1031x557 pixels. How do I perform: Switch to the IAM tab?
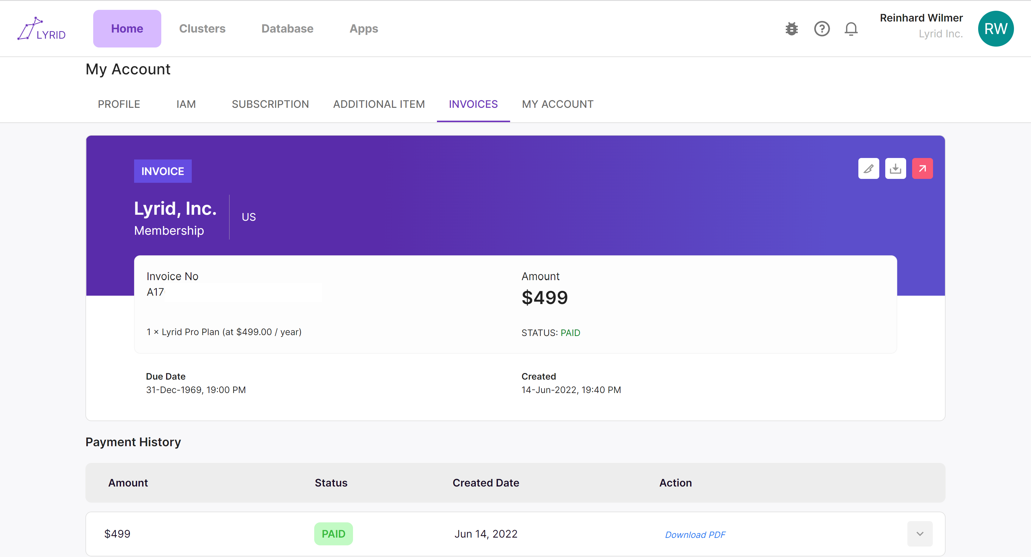(186, 104)
